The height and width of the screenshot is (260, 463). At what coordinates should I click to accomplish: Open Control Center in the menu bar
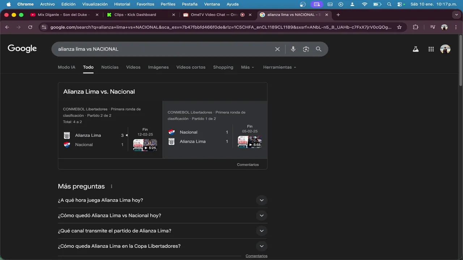tap(400, 4)
